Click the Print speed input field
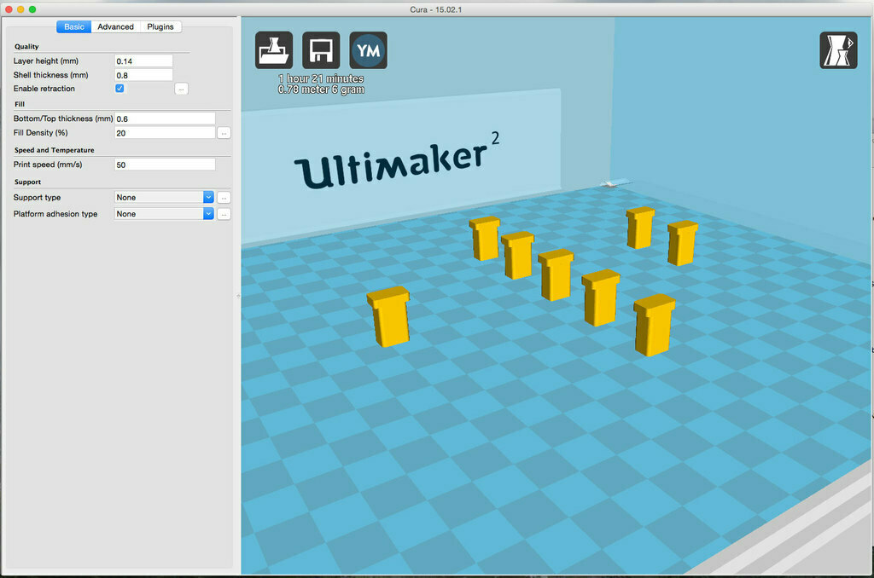 (165, 165)
